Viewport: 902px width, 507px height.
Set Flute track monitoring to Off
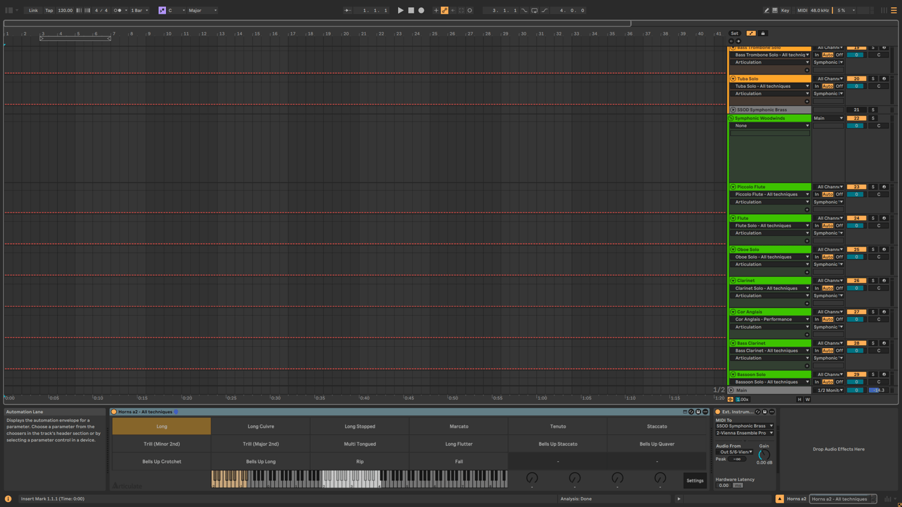pyautogui.click(x=839, y=226)
